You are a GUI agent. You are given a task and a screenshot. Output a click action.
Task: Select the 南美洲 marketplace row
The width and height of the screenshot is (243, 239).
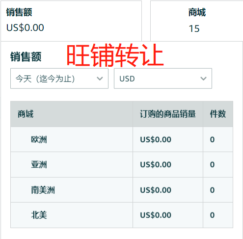click(122, 190)
